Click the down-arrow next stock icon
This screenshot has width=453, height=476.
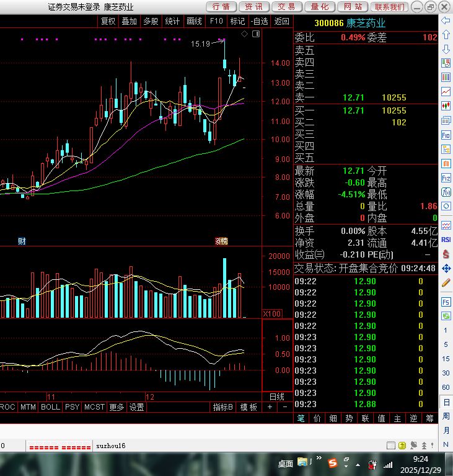[446, 49]
